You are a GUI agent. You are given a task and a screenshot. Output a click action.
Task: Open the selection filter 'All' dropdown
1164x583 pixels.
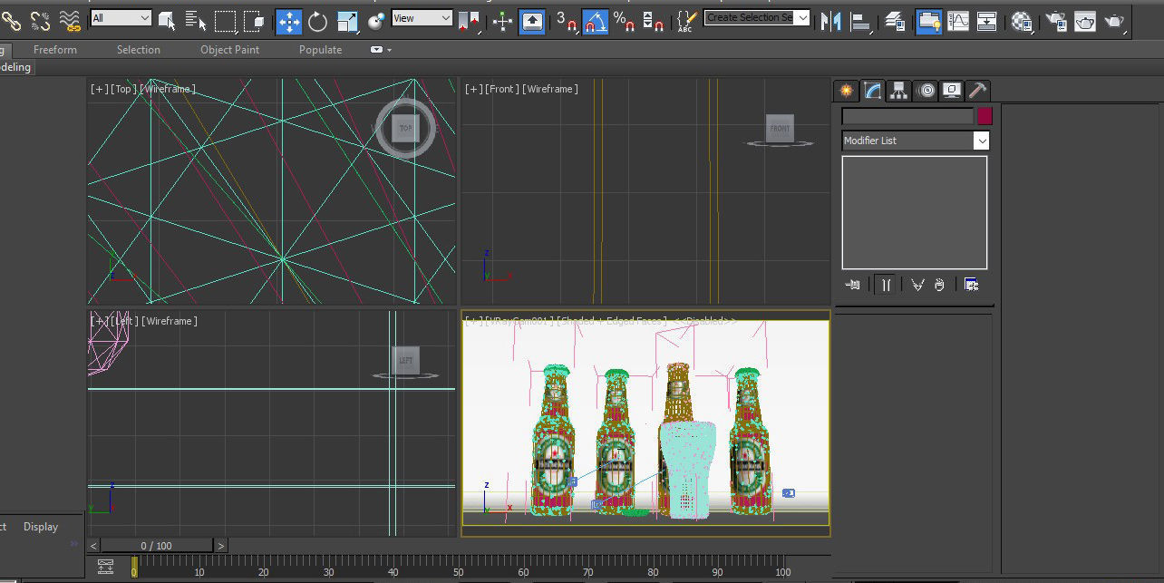(121, 18)
